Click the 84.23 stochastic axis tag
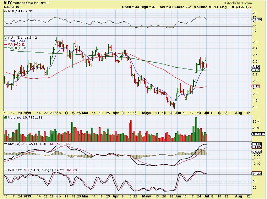267x199 pixels. click(257, 174)
